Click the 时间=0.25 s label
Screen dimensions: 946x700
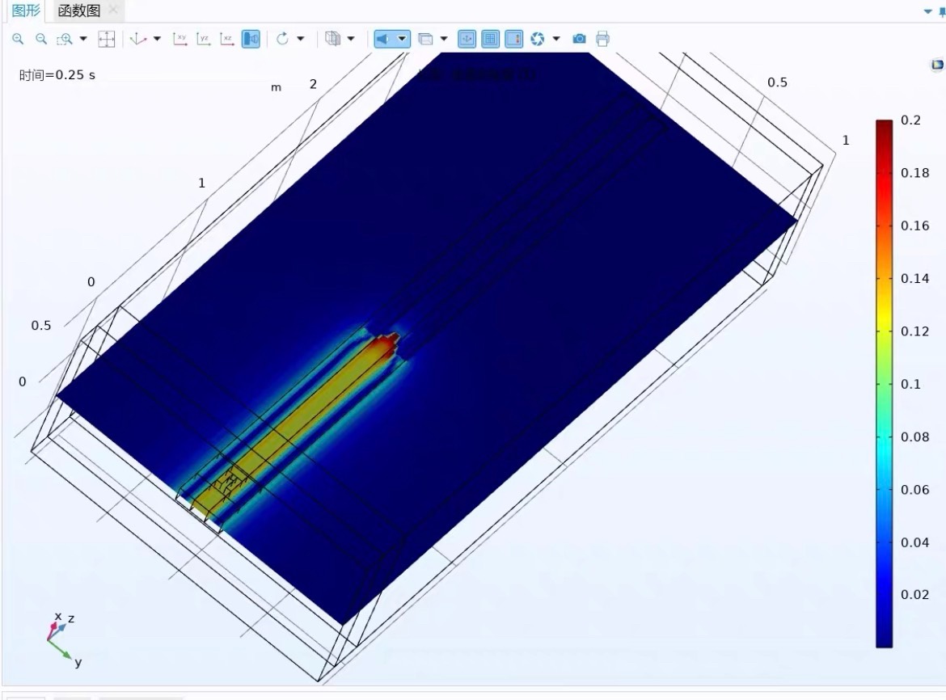tap(57, 75)
